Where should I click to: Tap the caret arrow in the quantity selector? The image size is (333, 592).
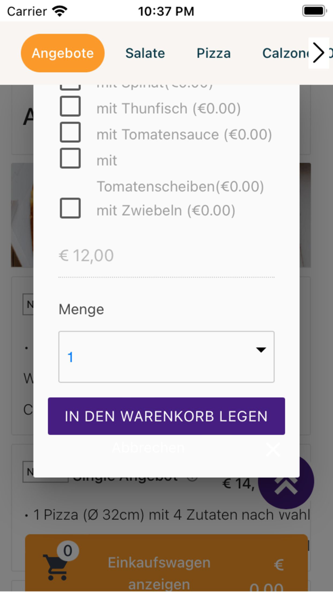click(x=261, y=350)
